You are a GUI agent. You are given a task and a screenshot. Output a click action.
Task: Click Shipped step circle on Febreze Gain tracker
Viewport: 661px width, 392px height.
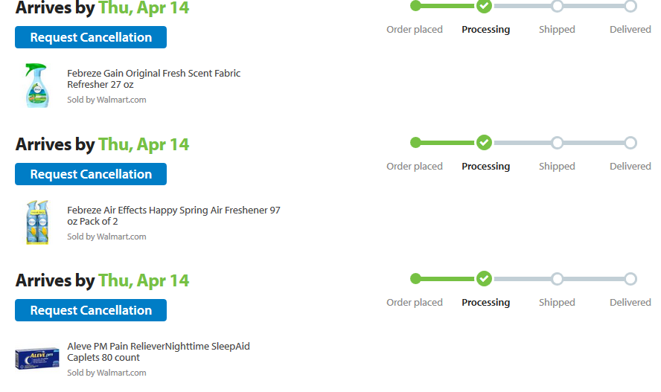(557, 6)
